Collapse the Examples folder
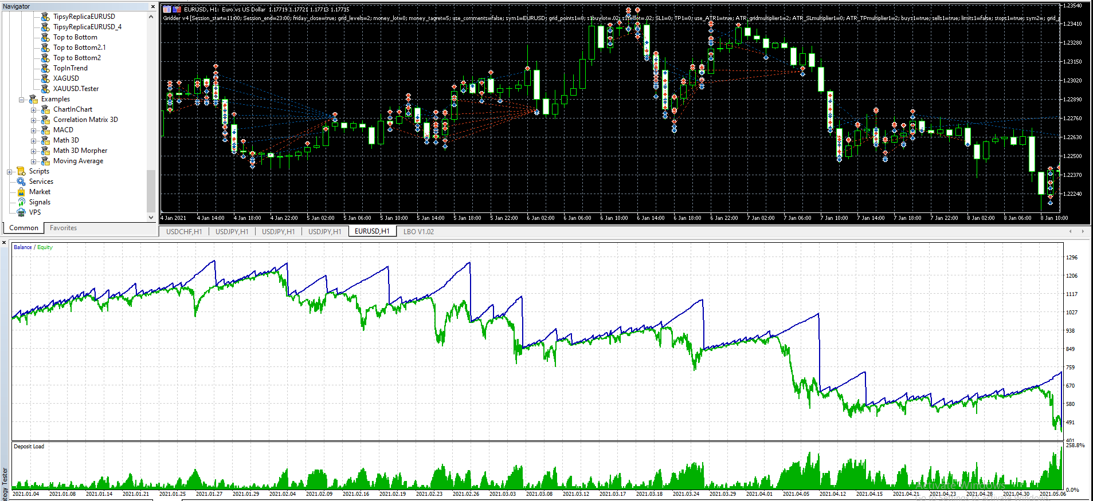The height and width of the screenshot is (501, 1093). point(22,100)
